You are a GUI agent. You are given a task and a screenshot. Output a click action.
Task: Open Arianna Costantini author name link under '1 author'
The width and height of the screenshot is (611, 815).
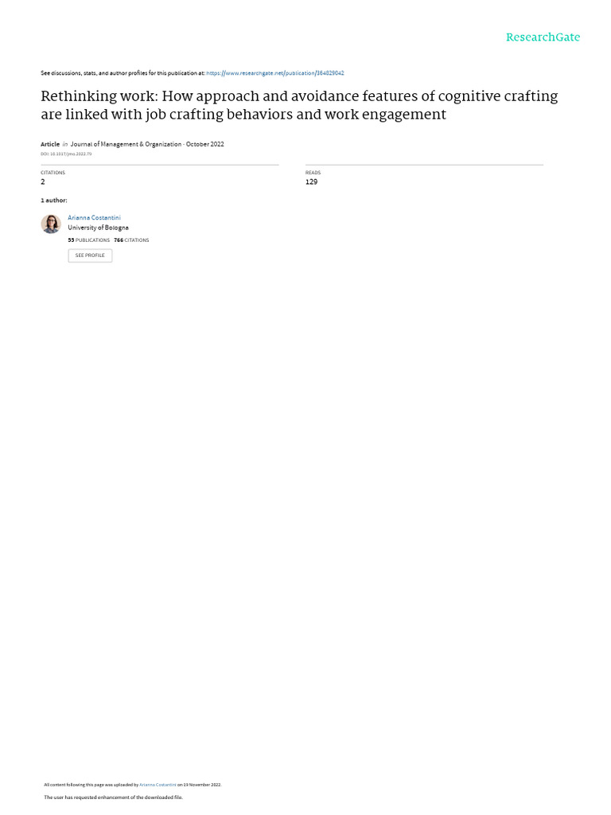click(94, 217)
